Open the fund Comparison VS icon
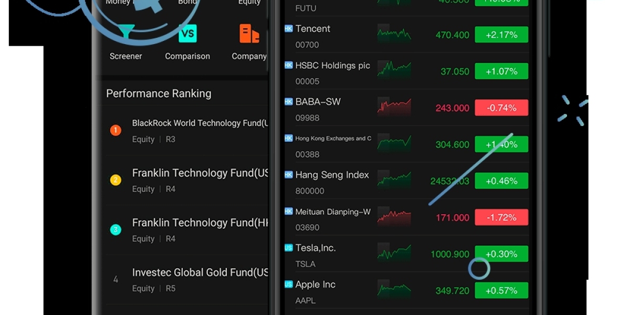This screenshot has width=630, height=315. [x=187, y=35]
